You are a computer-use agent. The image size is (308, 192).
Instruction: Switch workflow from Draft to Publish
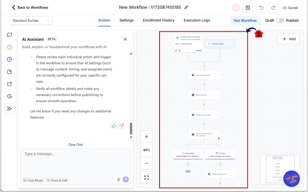tap(280, 20)
